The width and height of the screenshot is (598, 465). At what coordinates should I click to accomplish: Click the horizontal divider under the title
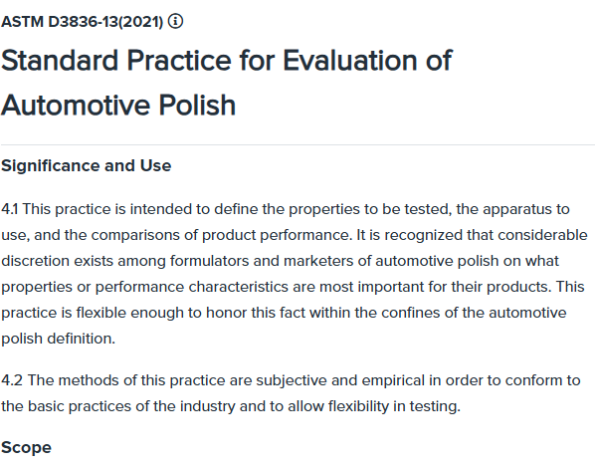pos(298,144)
